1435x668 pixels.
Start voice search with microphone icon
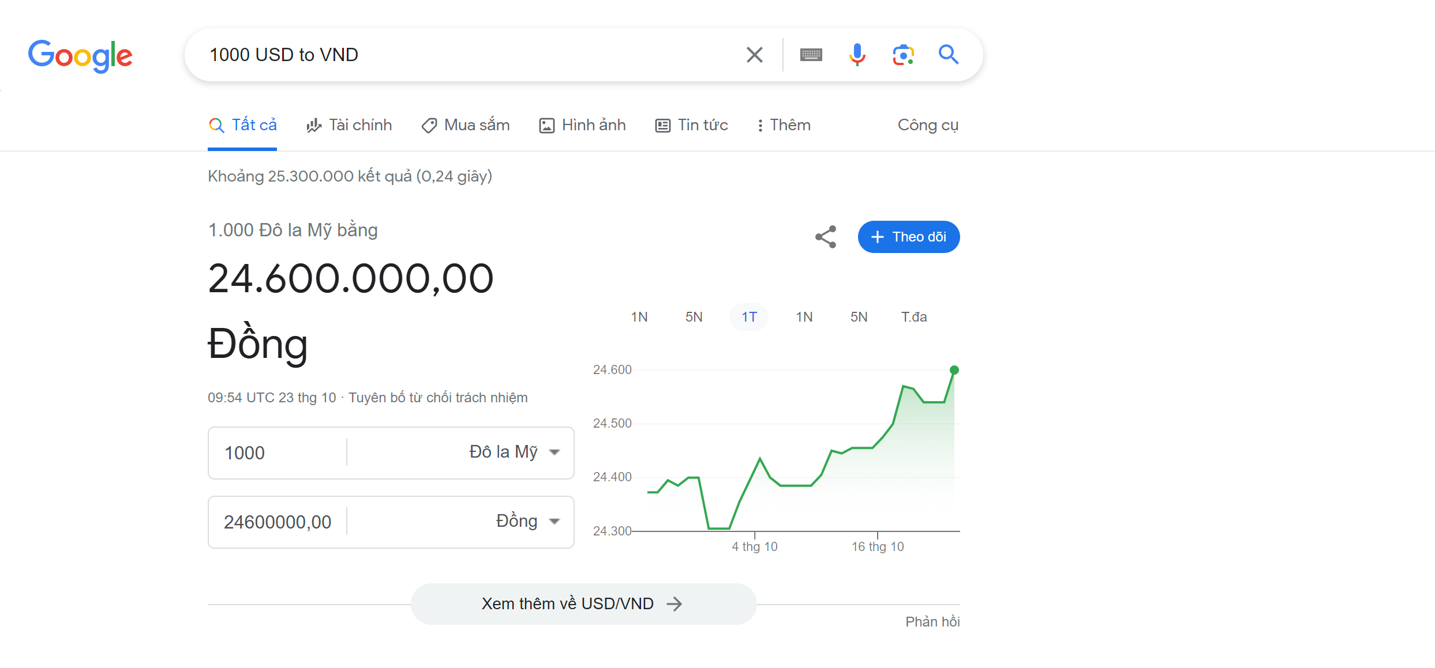click(857, 55)
